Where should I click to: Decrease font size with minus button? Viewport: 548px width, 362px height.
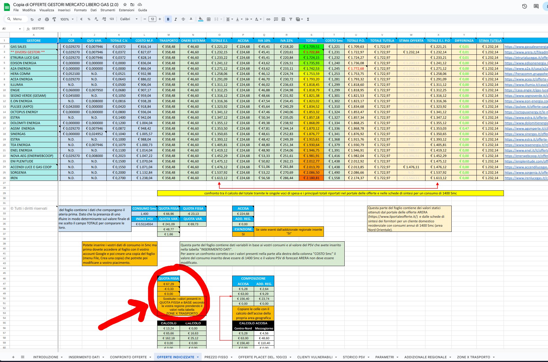point(145,19)
